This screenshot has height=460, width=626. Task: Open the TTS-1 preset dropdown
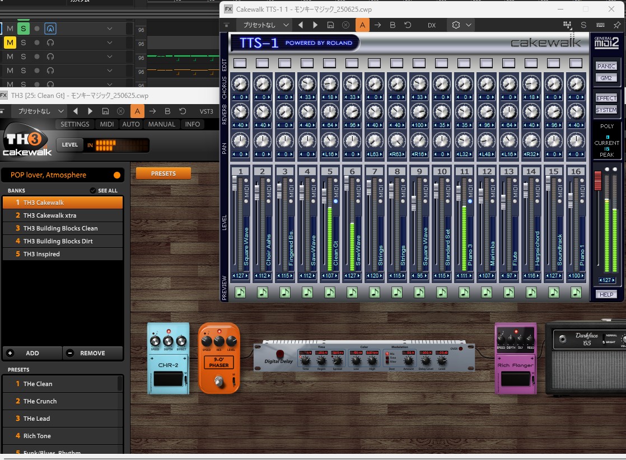coord(286,25)
